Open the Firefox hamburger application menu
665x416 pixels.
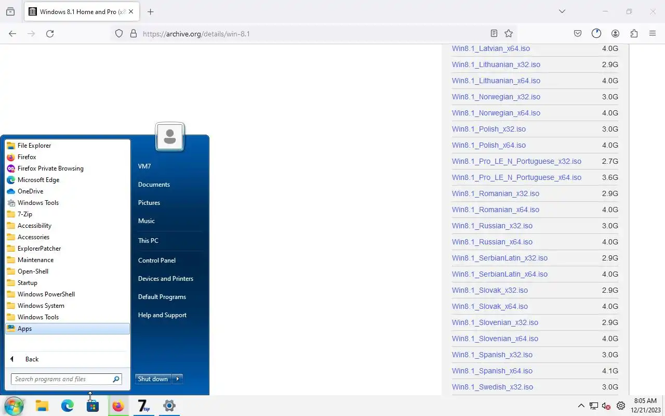pyautogui.click(x=653, y=34)
